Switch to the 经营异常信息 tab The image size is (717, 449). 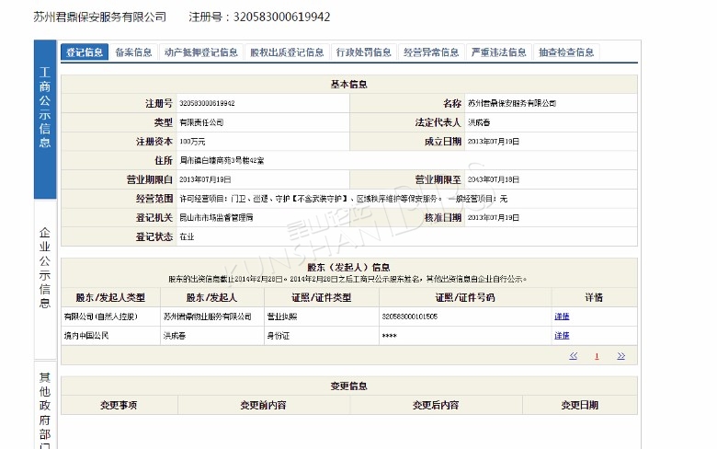431,52
